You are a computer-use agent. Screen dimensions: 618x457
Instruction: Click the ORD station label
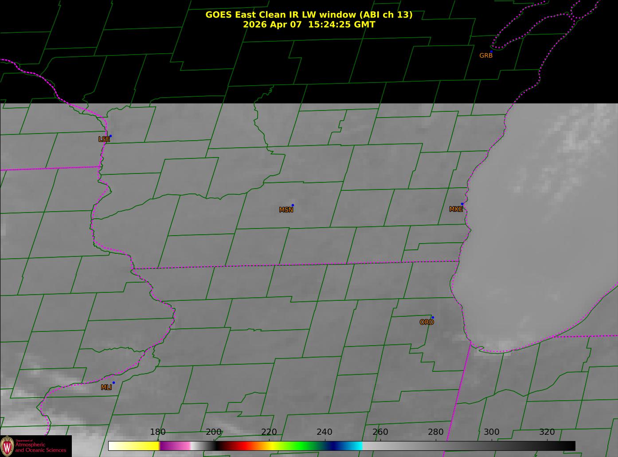coord(426,323)
